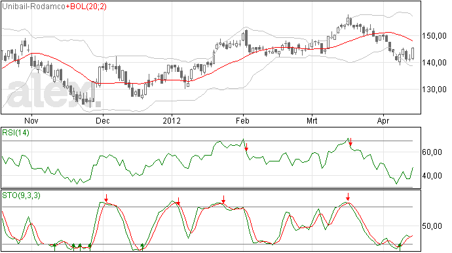Click the STO(9,3,3) indicator label
This screenshot has height=253, width=452.
(22, 195)
